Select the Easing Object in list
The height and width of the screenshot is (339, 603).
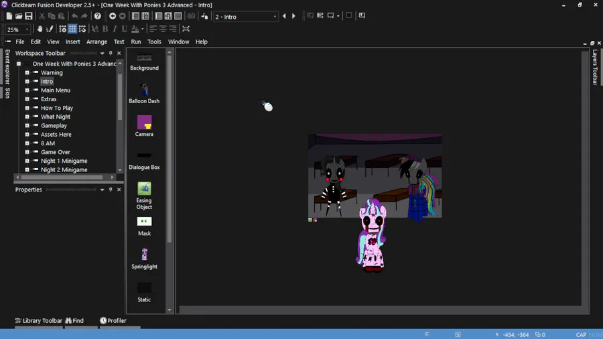click(144, 196)
